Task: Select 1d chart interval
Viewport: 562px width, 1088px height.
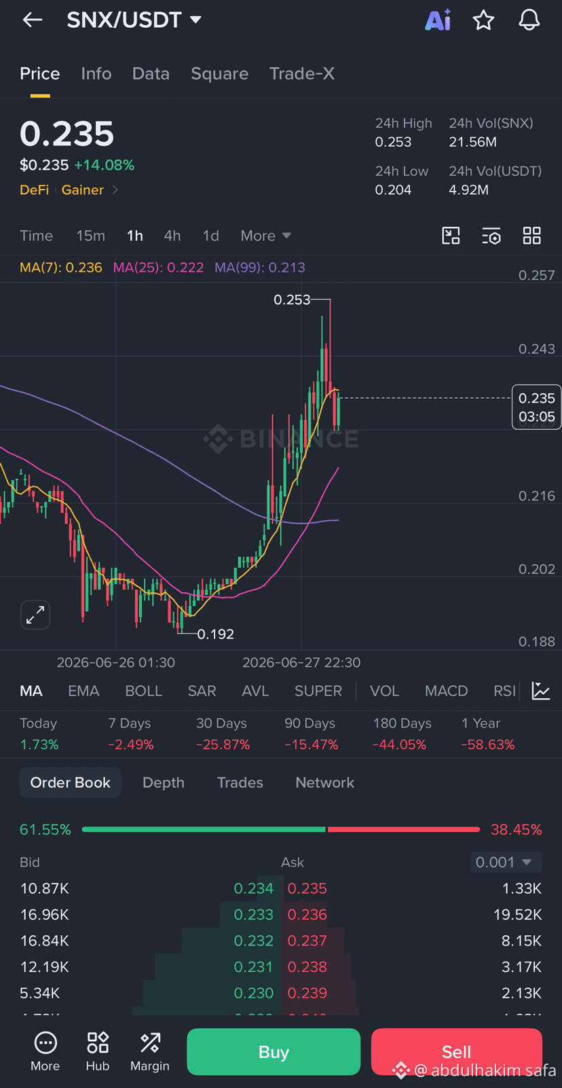Action: 211,236
